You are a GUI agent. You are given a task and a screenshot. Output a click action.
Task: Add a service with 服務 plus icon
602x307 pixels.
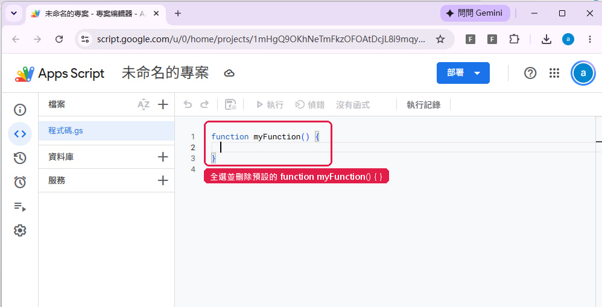coord(163,180)
